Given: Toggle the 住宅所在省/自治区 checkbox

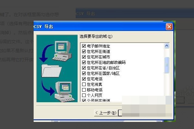Looking at the screenshot, I should 84,68.
